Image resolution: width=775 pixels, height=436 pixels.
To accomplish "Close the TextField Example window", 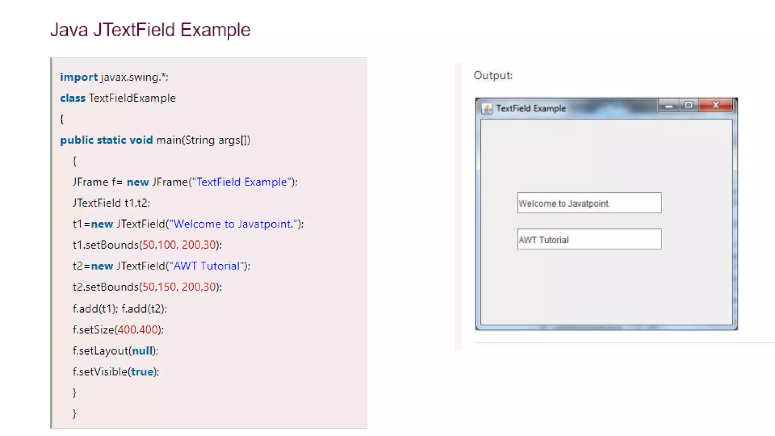I will coord(716,105).
